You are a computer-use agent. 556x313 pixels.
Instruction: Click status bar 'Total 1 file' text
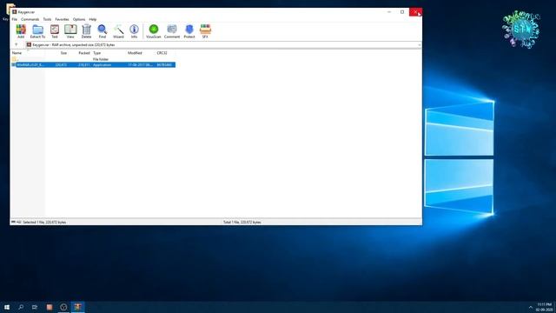tap(242, 223)
